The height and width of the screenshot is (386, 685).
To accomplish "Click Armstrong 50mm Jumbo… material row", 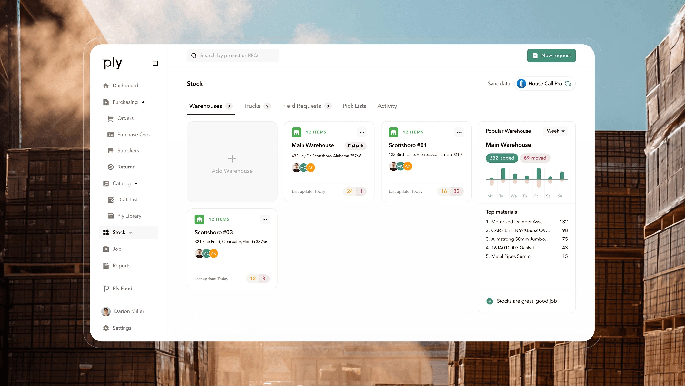I will tap(527, 239).
